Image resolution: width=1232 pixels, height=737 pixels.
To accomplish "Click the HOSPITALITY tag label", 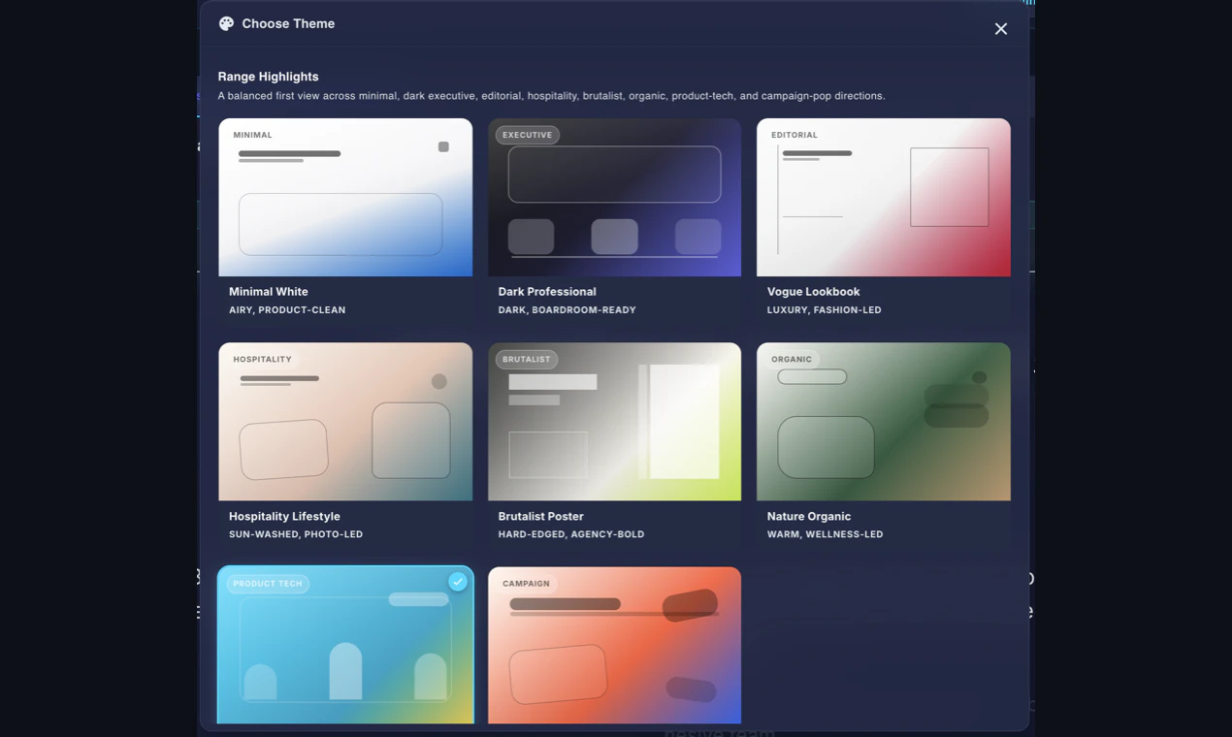I will [x=262, y=359].
